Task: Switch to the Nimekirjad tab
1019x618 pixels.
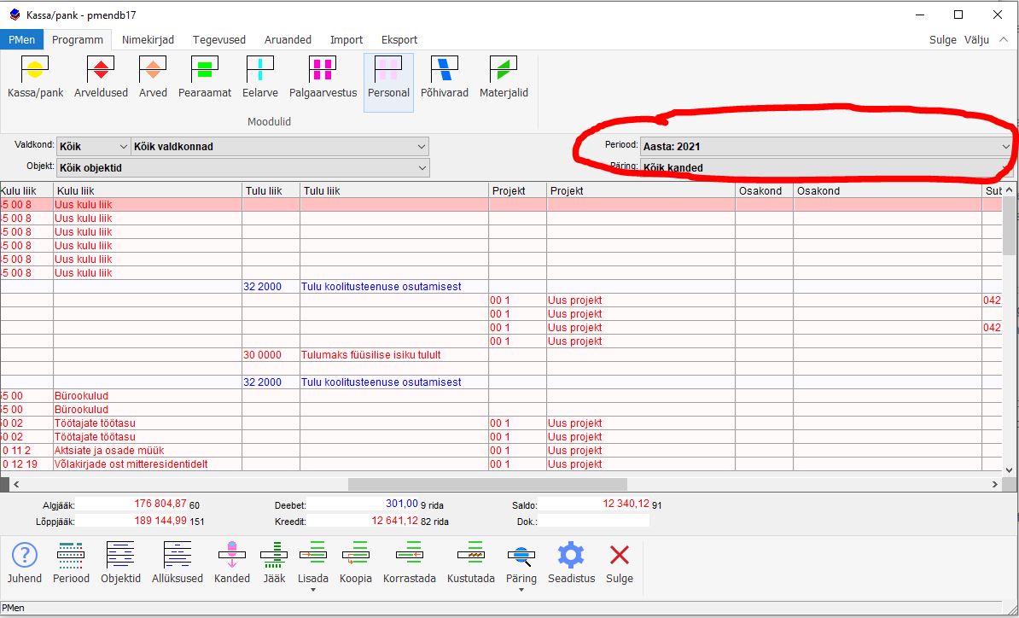Action: coord(148,39)
